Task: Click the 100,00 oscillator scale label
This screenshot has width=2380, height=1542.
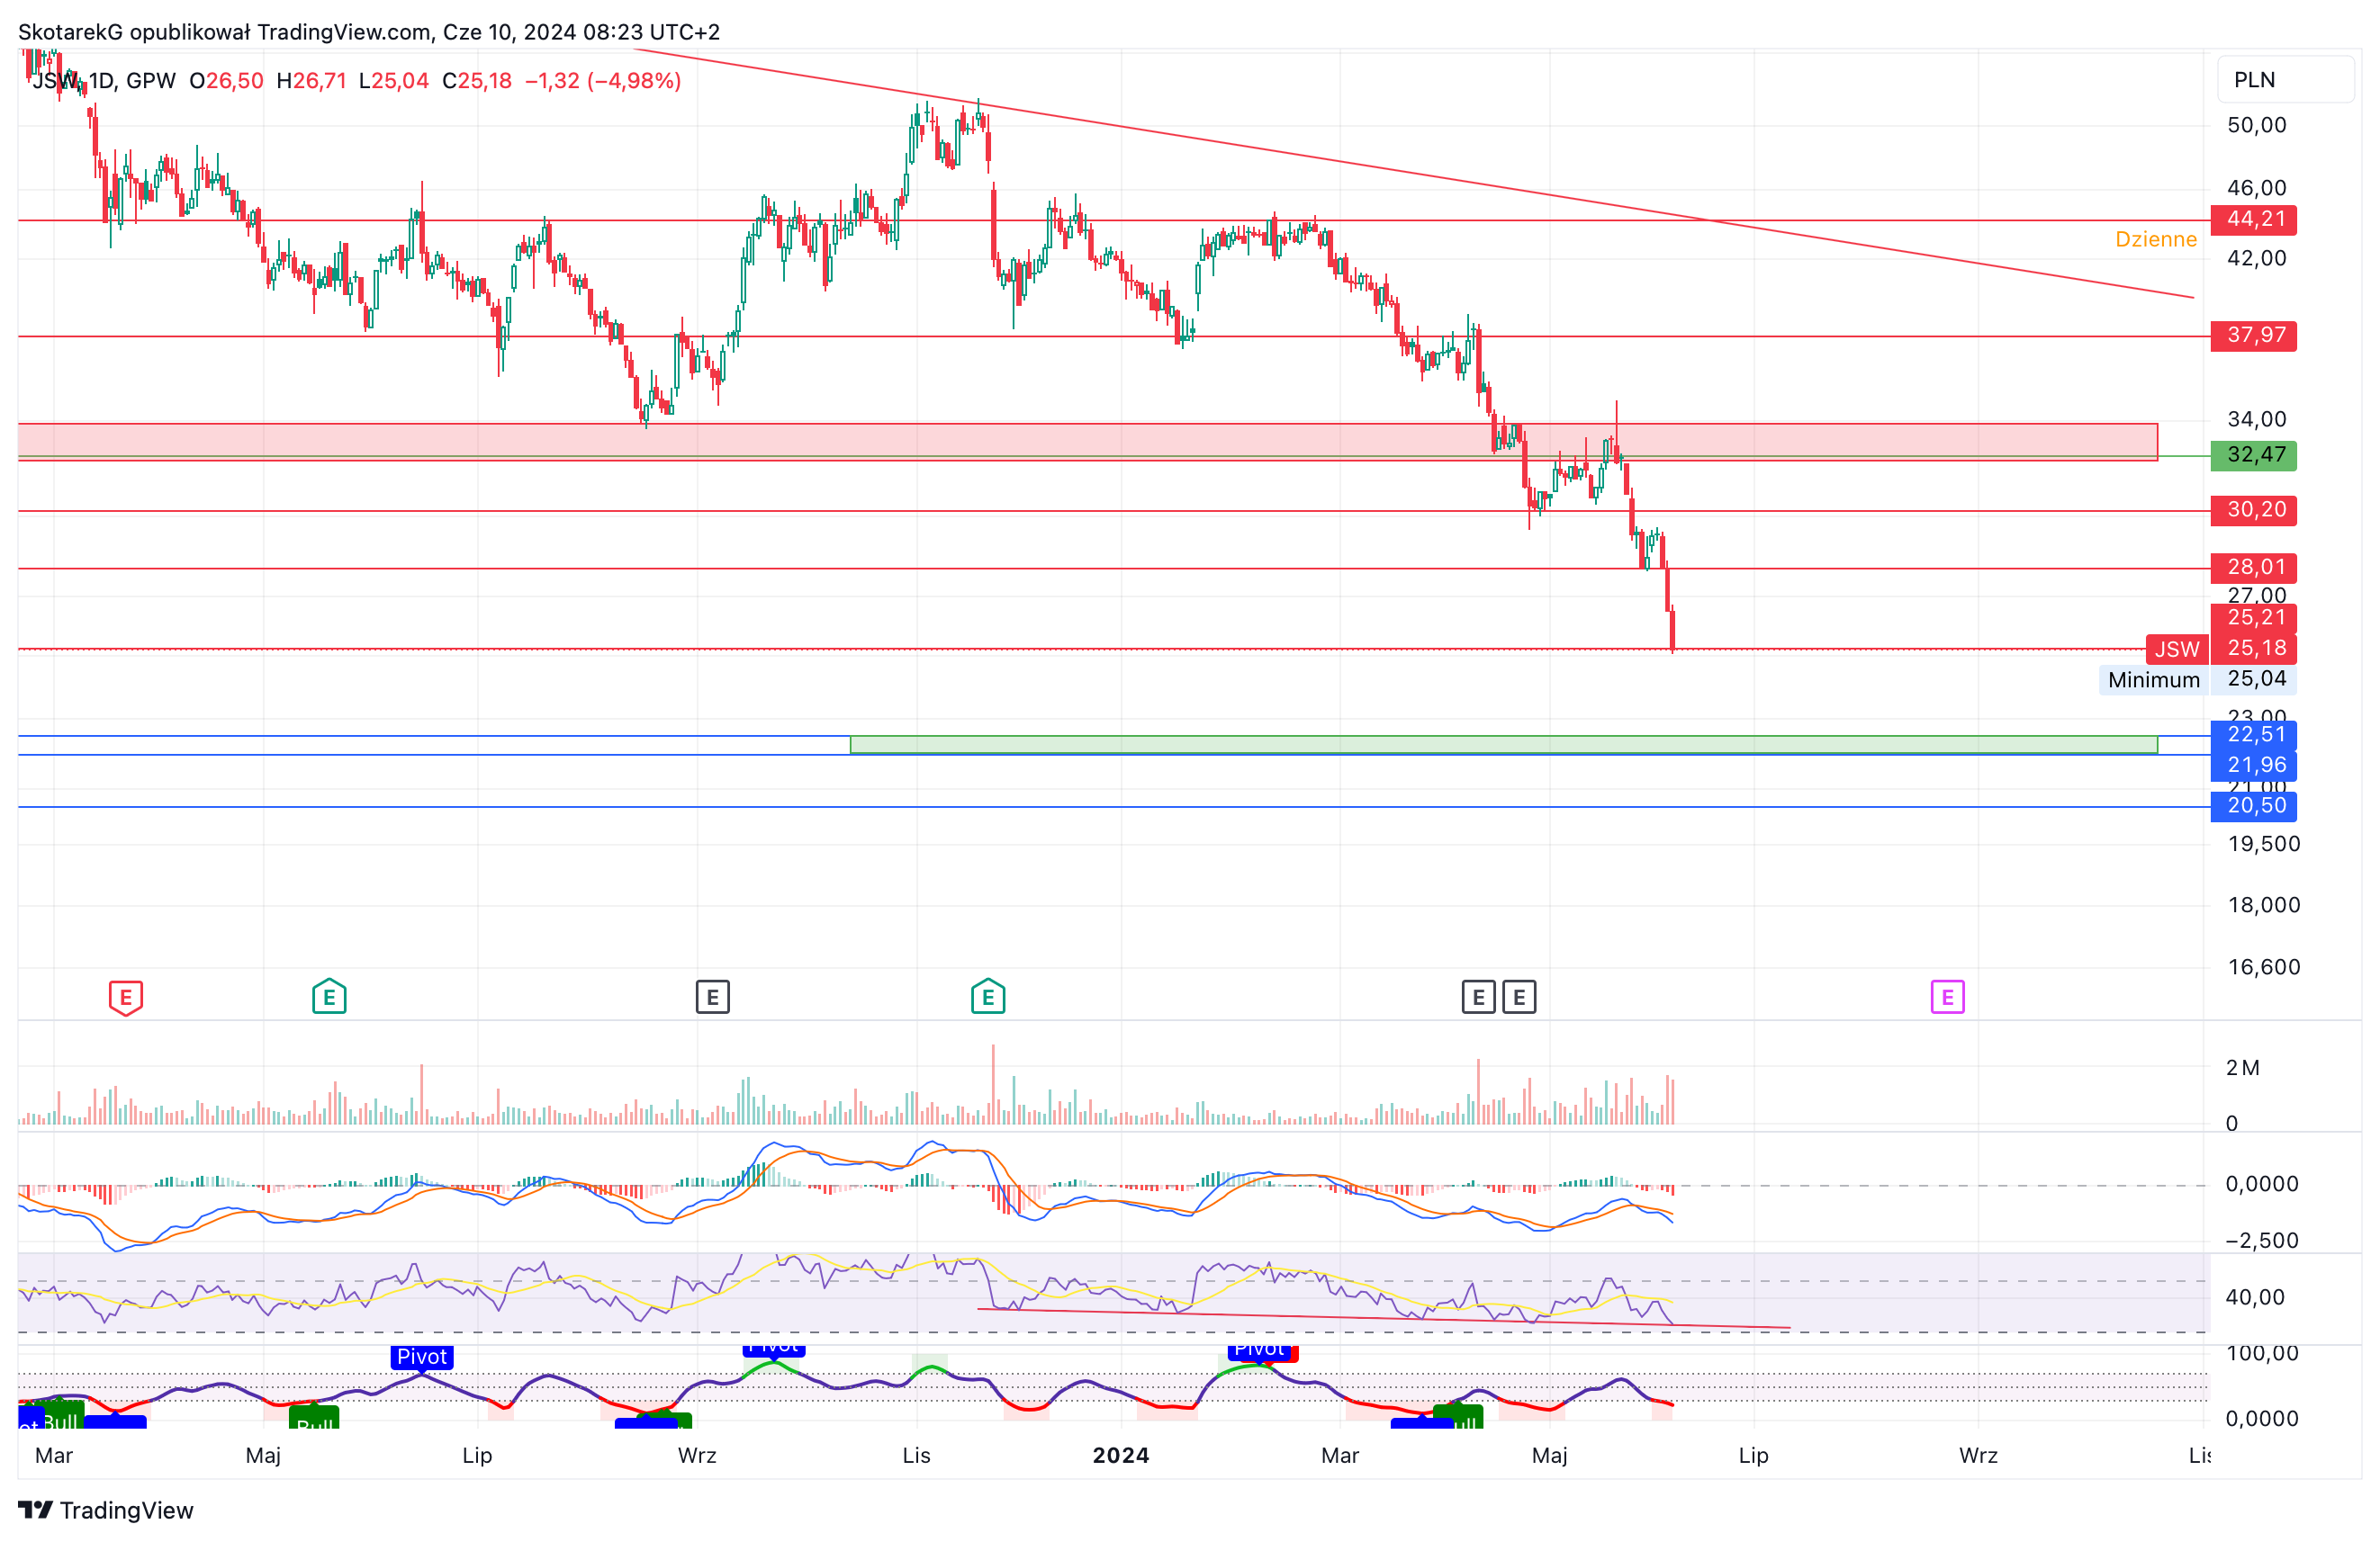Action: click(x=2261, y=1353)
